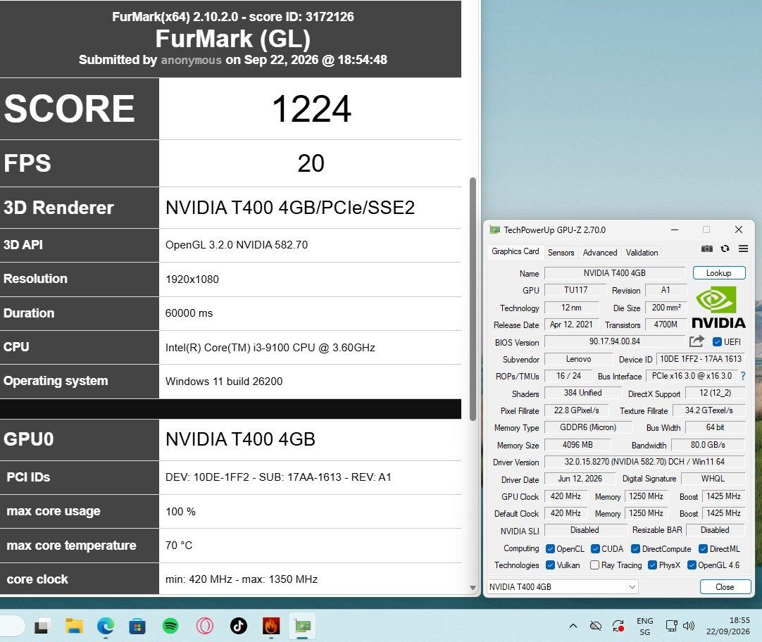Enable the Ray Tracing checkbox
The width and height of the screenshot is (762, 642).
pyautogui.click(x=594, y=565)
